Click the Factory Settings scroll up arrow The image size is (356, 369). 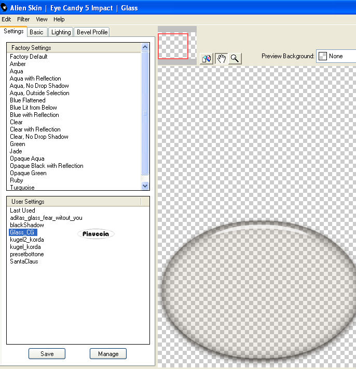click(x=145, y=47)
